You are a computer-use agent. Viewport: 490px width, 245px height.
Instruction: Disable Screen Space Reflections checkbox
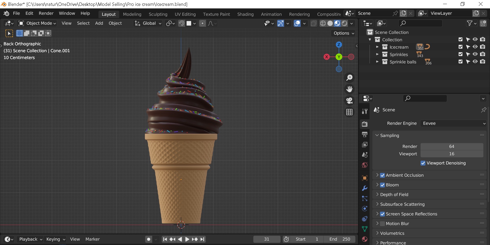[x=382, y=214]
